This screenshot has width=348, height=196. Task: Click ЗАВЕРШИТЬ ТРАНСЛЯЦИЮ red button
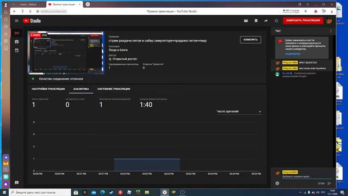[x=303, y=21]
